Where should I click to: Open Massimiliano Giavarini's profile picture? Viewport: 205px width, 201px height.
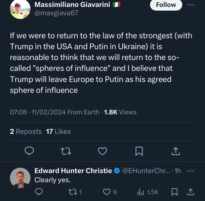tap(20, 9)
